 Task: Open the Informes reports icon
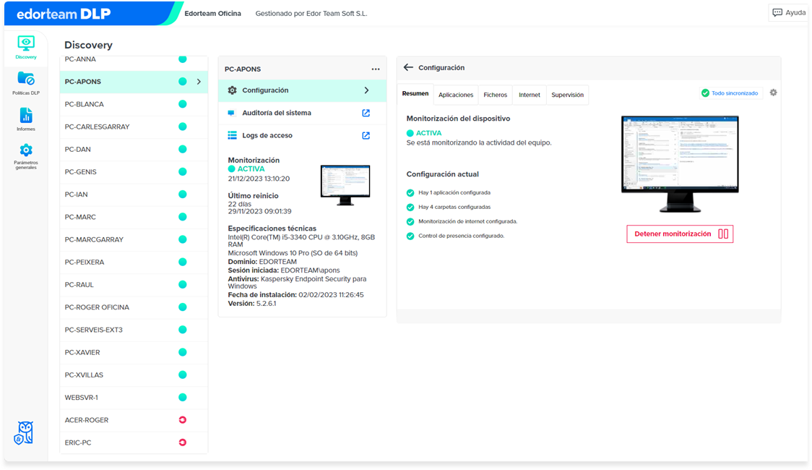click(x=26, y=119)
